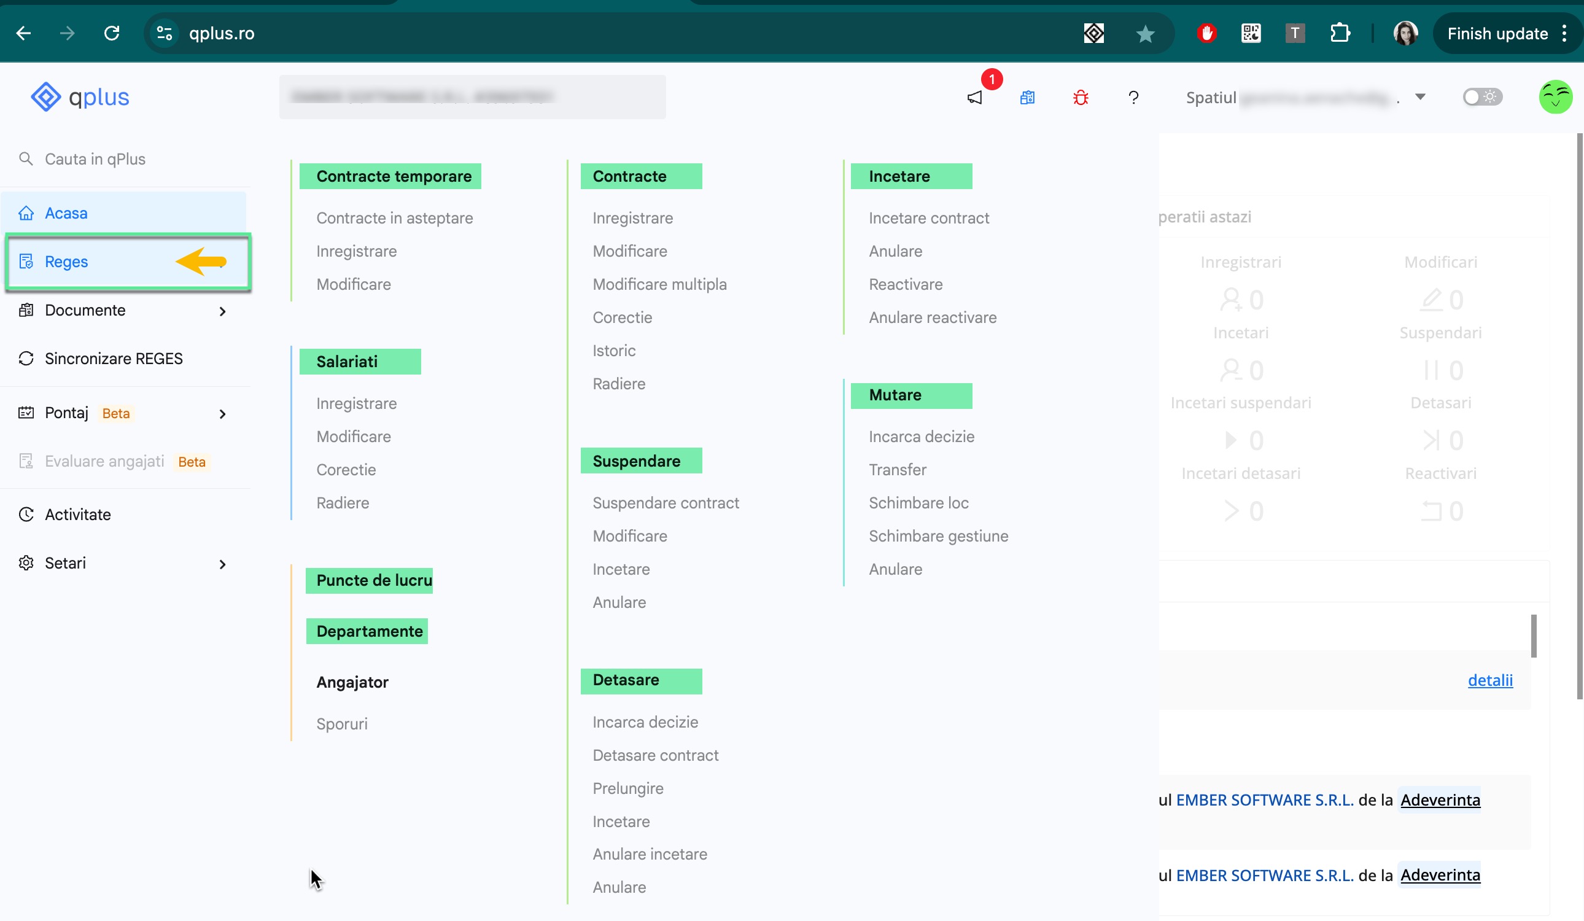
Task: Click the page vertical scrollbar
Action: (1580, 415)
